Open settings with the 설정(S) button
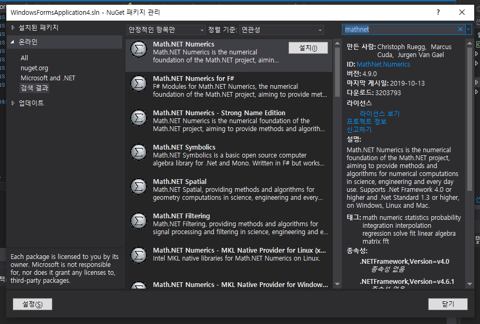This screenshot has width=480, height=324. (x=32, y=304)
